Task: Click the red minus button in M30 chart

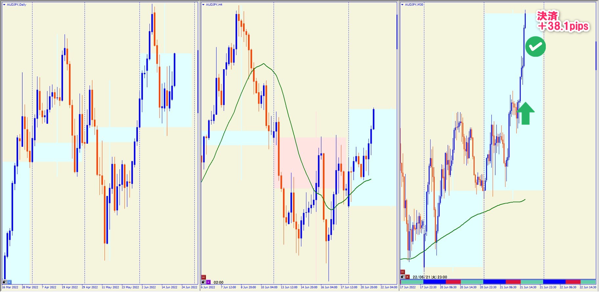Action: (403, 272)
